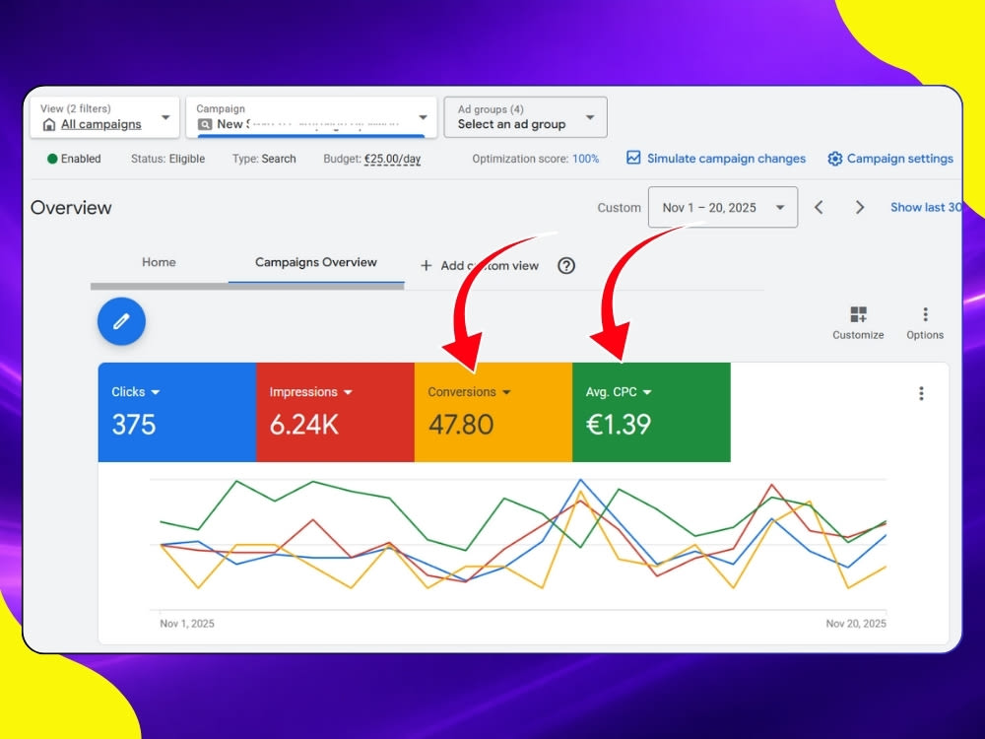
Task: Click the Simulate campaign changes chart icon
Action: coord(633,158)
